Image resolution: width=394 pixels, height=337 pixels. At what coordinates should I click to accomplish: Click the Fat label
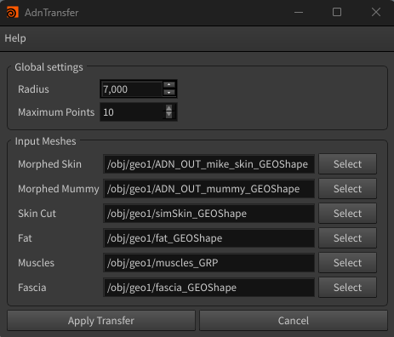pos(25,238)
